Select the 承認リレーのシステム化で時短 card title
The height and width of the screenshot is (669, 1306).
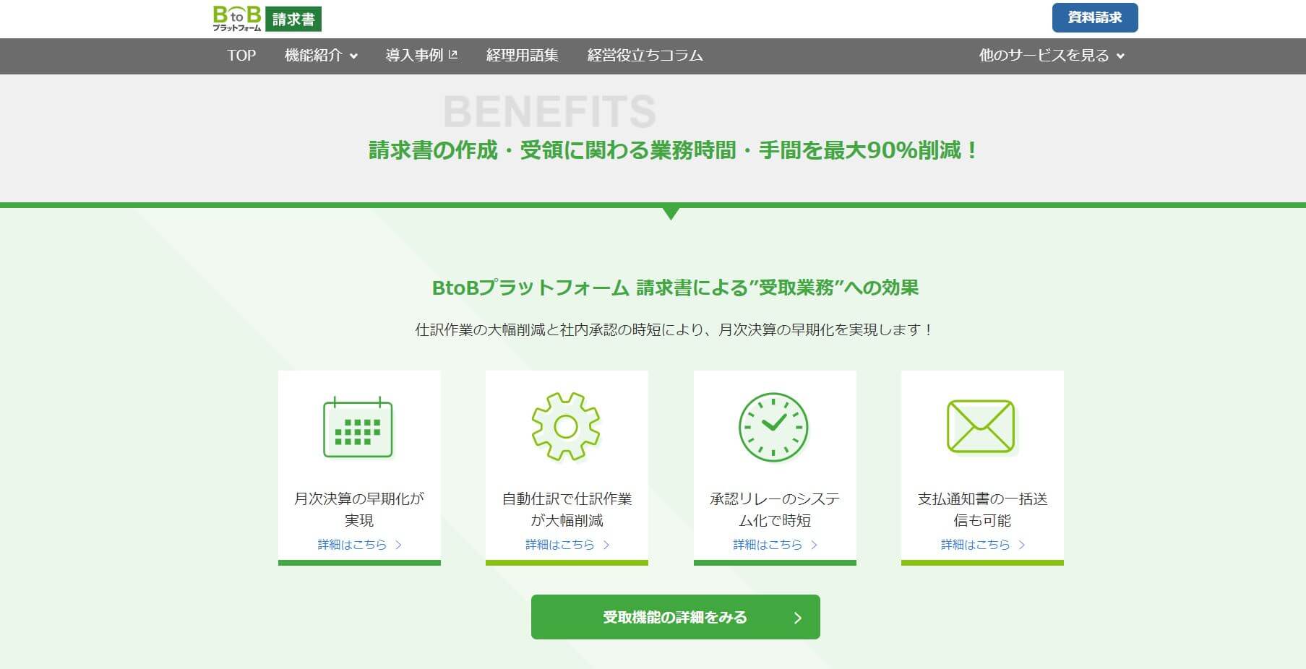775,509
